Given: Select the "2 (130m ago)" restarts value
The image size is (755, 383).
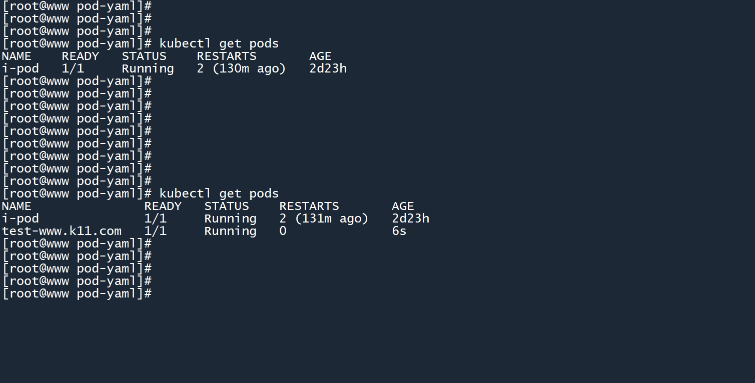Looking at the screenshot, I should tap(241, 68).
